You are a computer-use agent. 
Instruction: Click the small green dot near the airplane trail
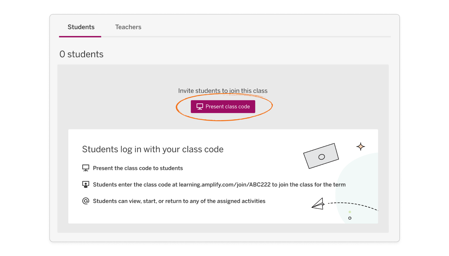coord(350,212)
